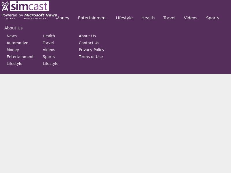
Task: Open the Contact Us link
Action: [89, 43]
